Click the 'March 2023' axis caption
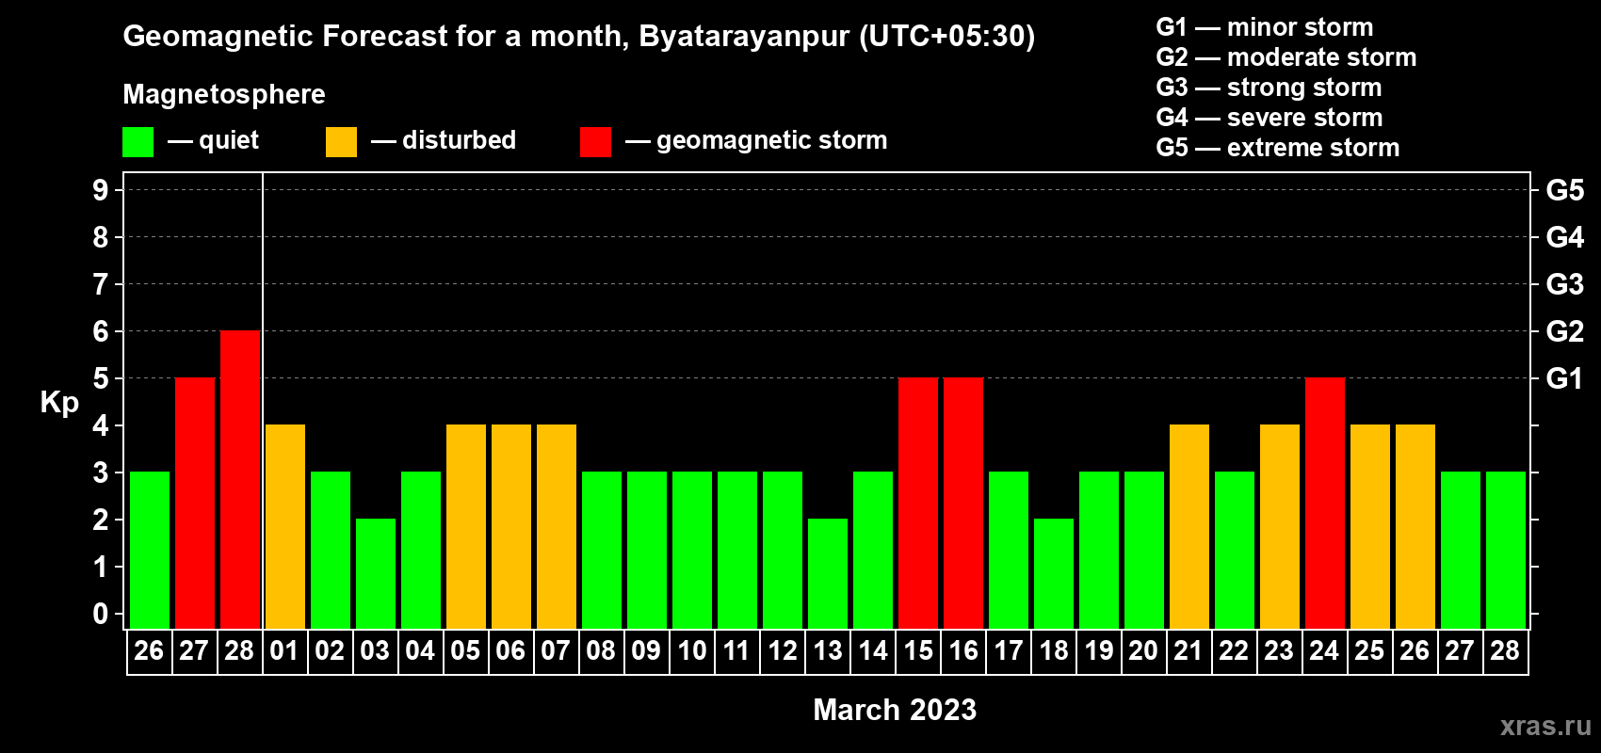The width and height of the screenshot is (1601, 753). pyautogui.click(x=895, y=710)
